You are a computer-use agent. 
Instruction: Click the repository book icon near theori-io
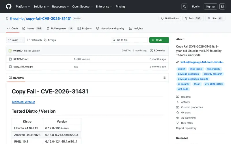coord(7,18)
